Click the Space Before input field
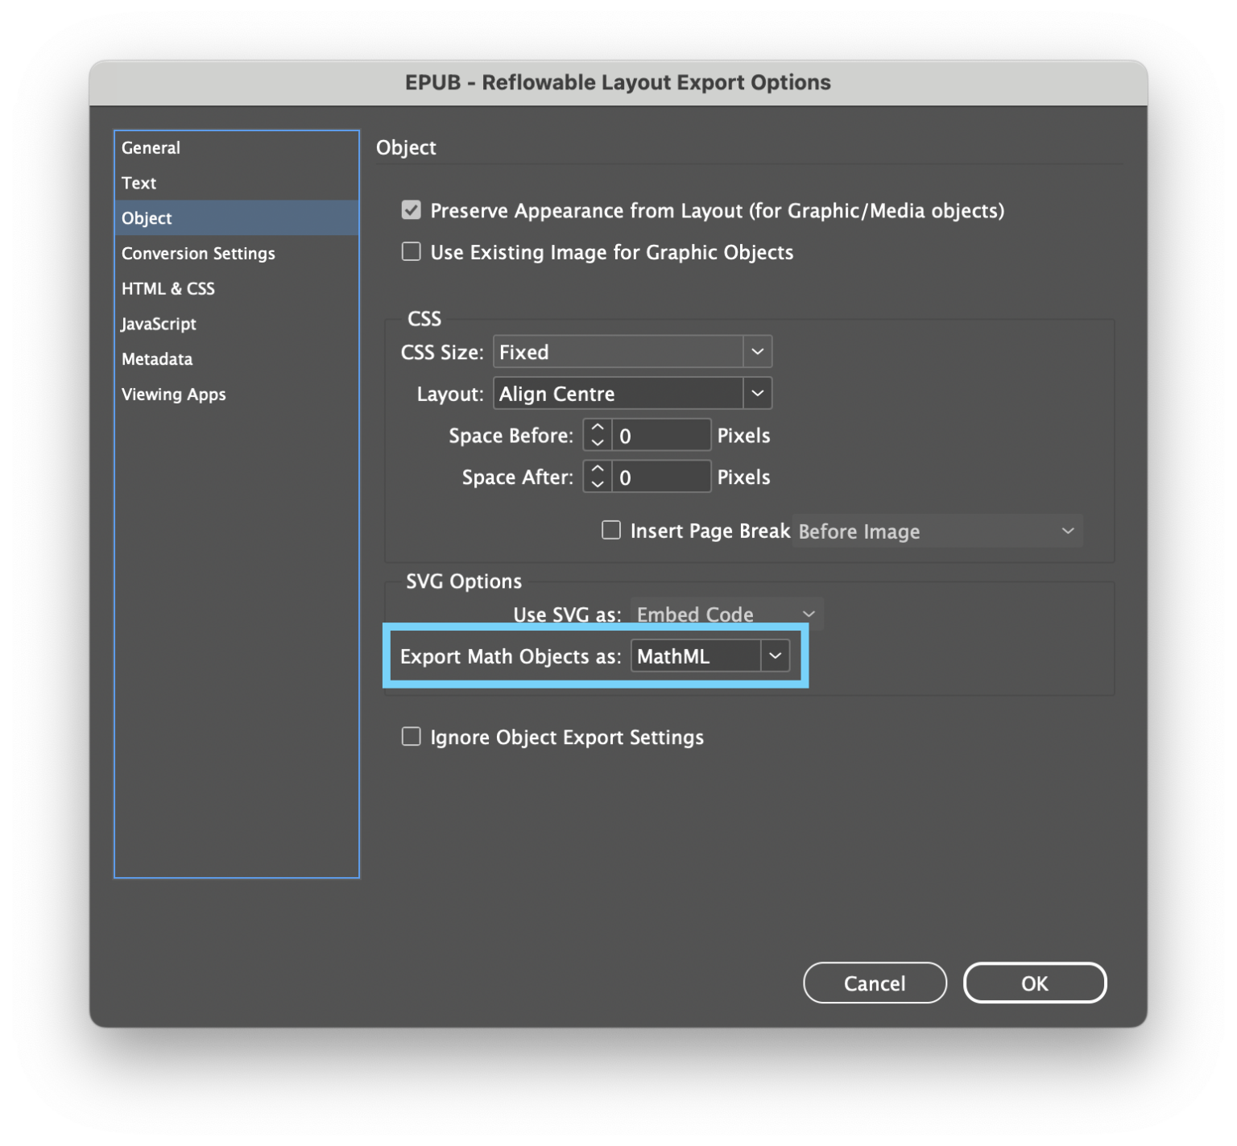 [x=660, y=435]
